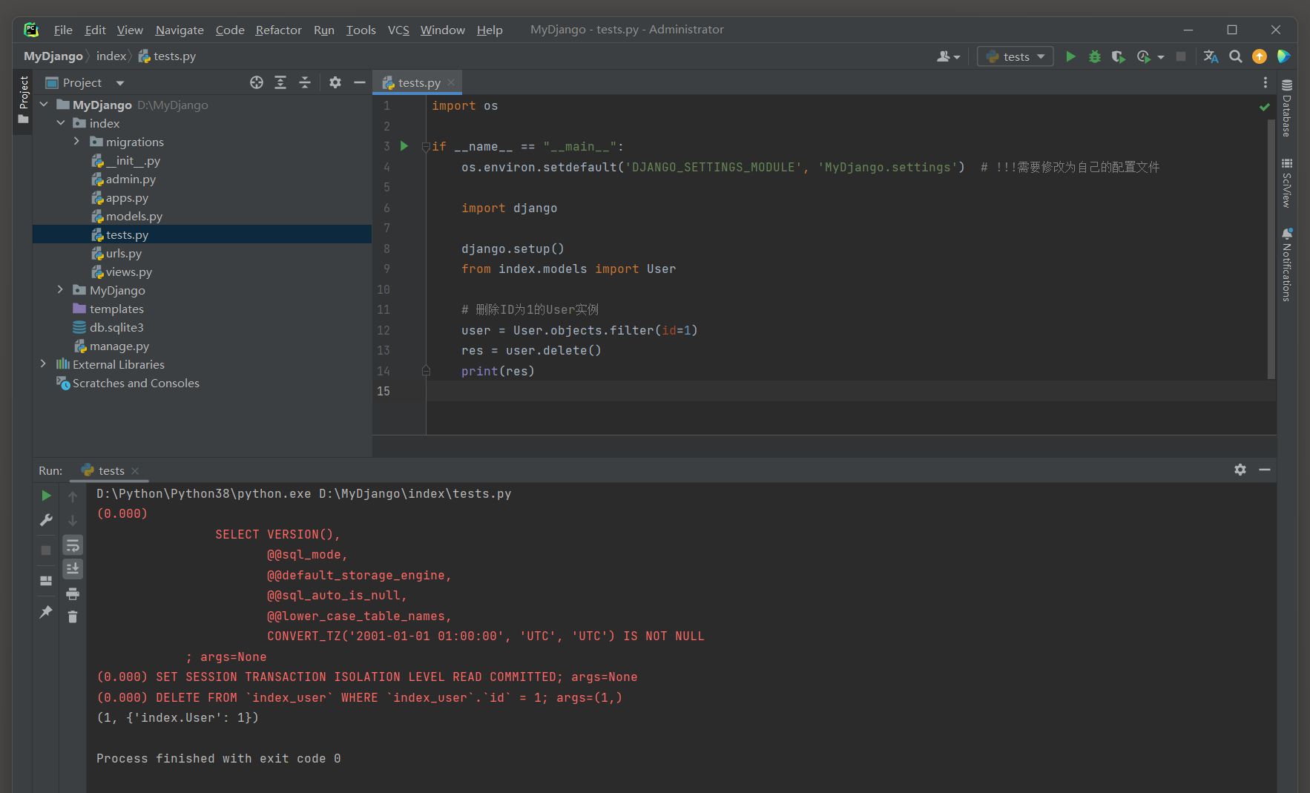Click the Select Opened File target icon
The width and height of the screenshot is (1310, 793).
(257, 82)
